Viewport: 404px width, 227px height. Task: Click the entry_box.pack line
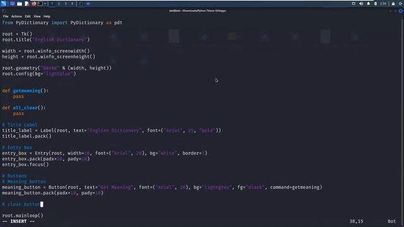tap(46, 159)
